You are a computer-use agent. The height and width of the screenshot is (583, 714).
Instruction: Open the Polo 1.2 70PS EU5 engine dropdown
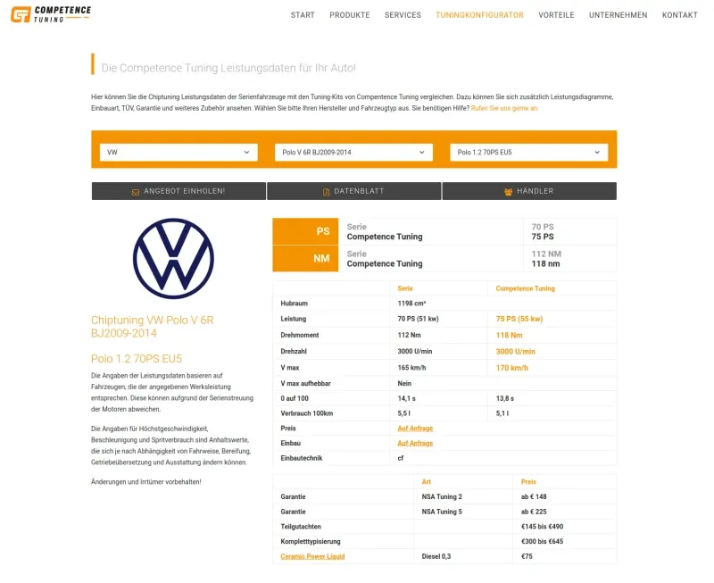pos(528,152)
